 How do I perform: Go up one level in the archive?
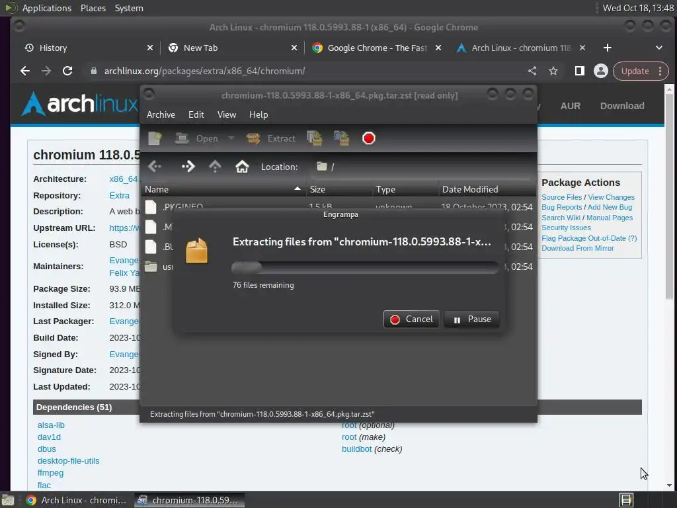[x=215, y=166]
